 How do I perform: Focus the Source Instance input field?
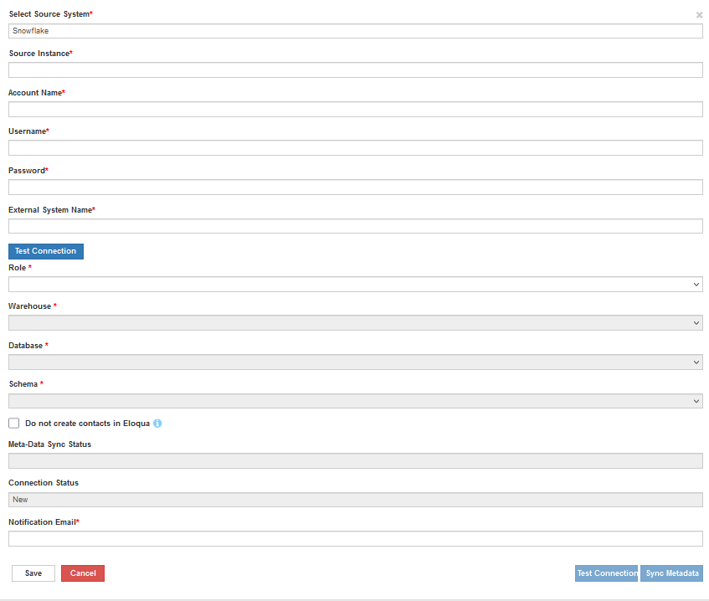point(355,69)
